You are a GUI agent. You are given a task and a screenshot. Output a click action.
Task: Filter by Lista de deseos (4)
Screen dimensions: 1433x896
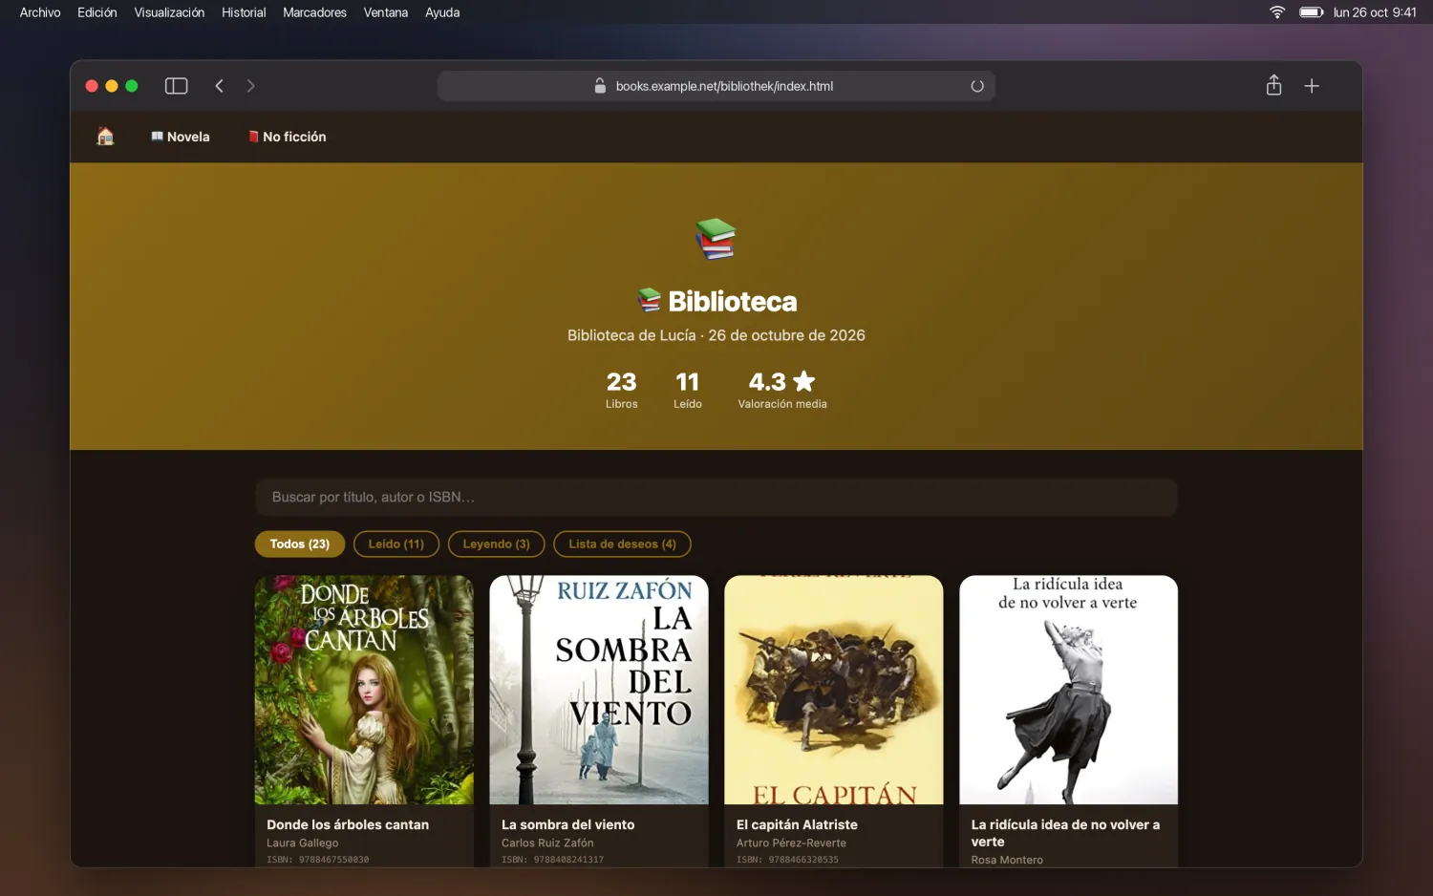[x=622, y=544]
